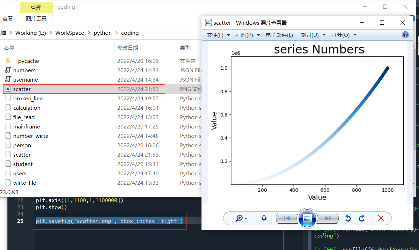Click the numbers JSON file icon

(x=8, y=70)
